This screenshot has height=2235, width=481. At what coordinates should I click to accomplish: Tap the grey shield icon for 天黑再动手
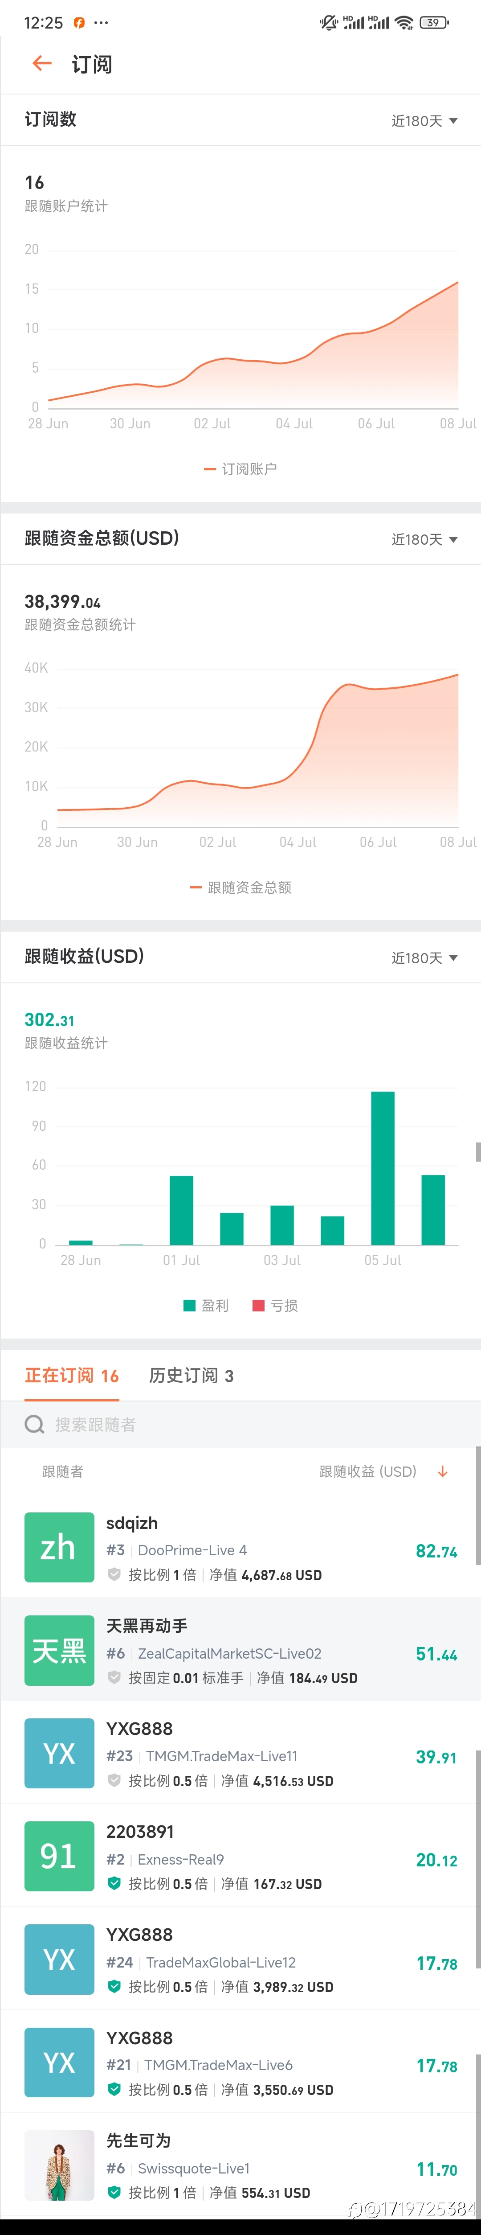pos(114,1678)
